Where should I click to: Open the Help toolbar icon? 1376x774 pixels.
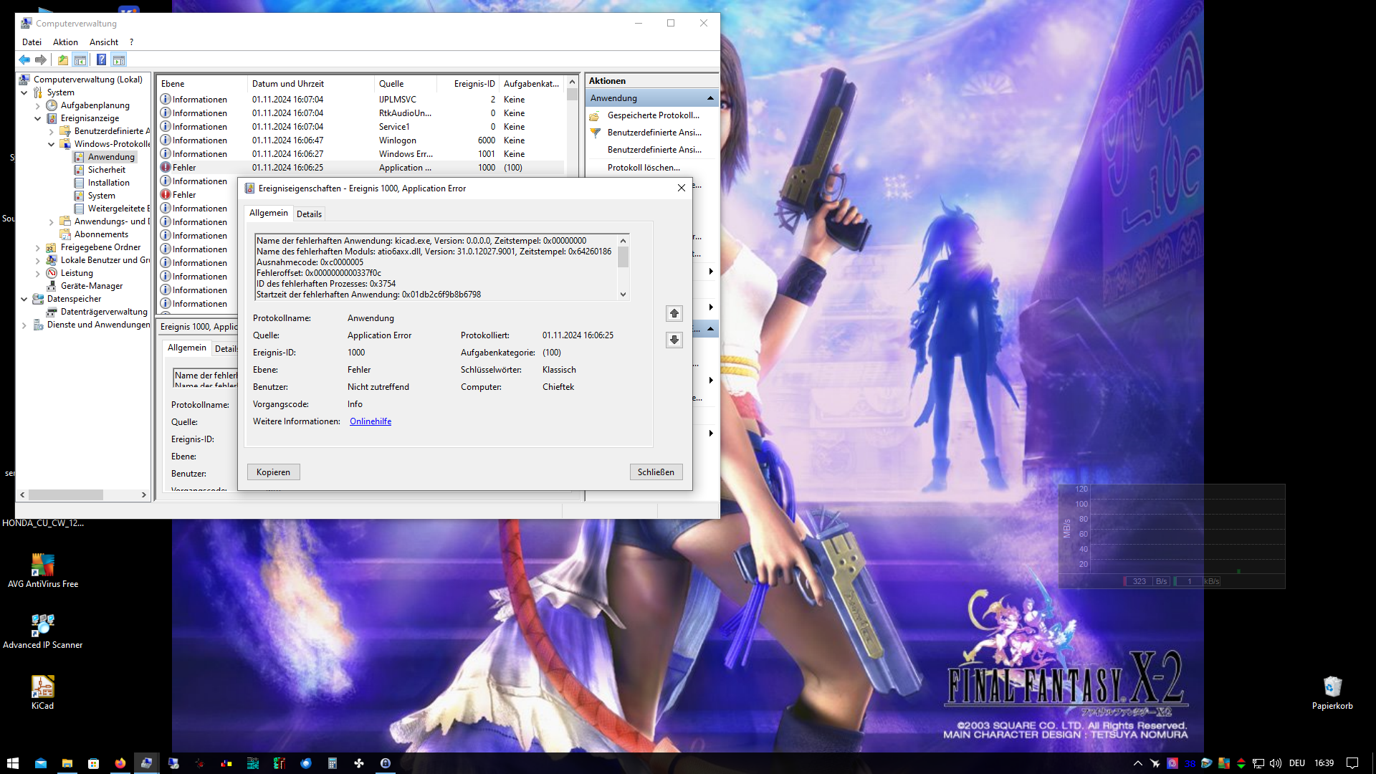click(102, 60)
